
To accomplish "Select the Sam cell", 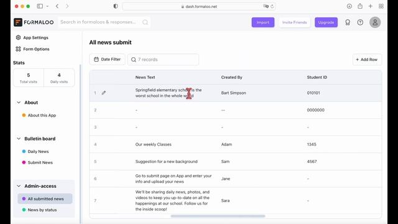I will click(x=225, y=162).
